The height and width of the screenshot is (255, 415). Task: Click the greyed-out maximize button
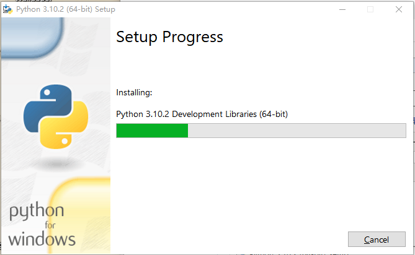click(x=370, y=9)
